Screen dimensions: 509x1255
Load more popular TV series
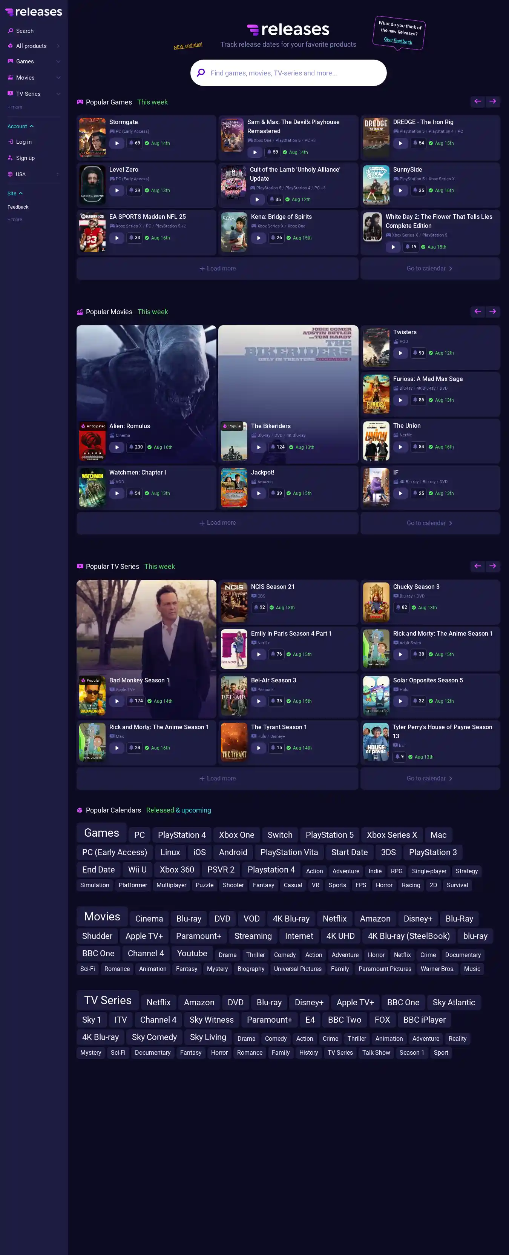[217, 779]
